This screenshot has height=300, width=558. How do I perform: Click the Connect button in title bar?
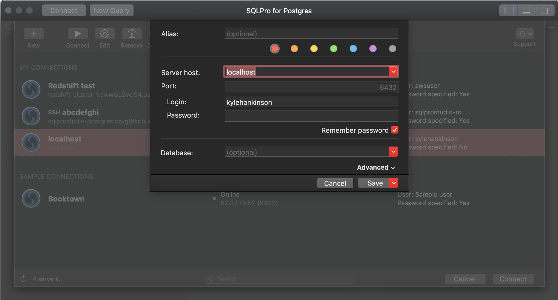click(x=64, y=10)
